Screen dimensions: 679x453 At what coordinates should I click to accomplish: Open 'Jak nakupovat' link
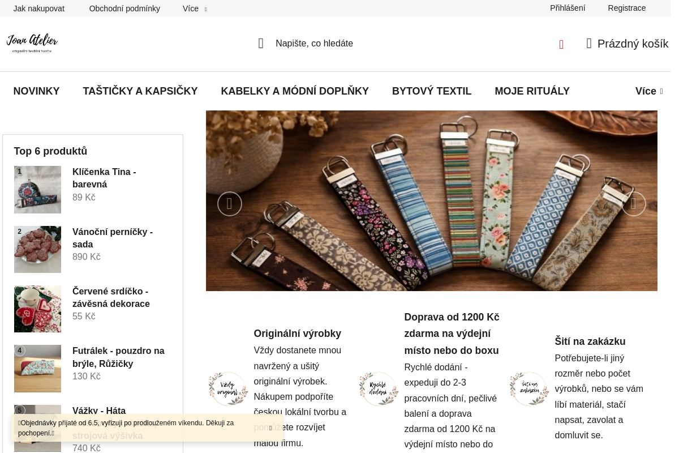[39, 8]
